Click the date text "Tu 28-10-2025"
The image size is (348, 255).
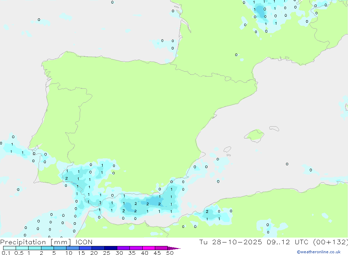point(231,242)
